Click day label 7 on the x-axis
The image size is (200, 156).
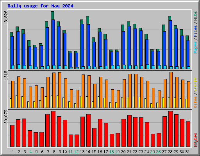point(48,152)
